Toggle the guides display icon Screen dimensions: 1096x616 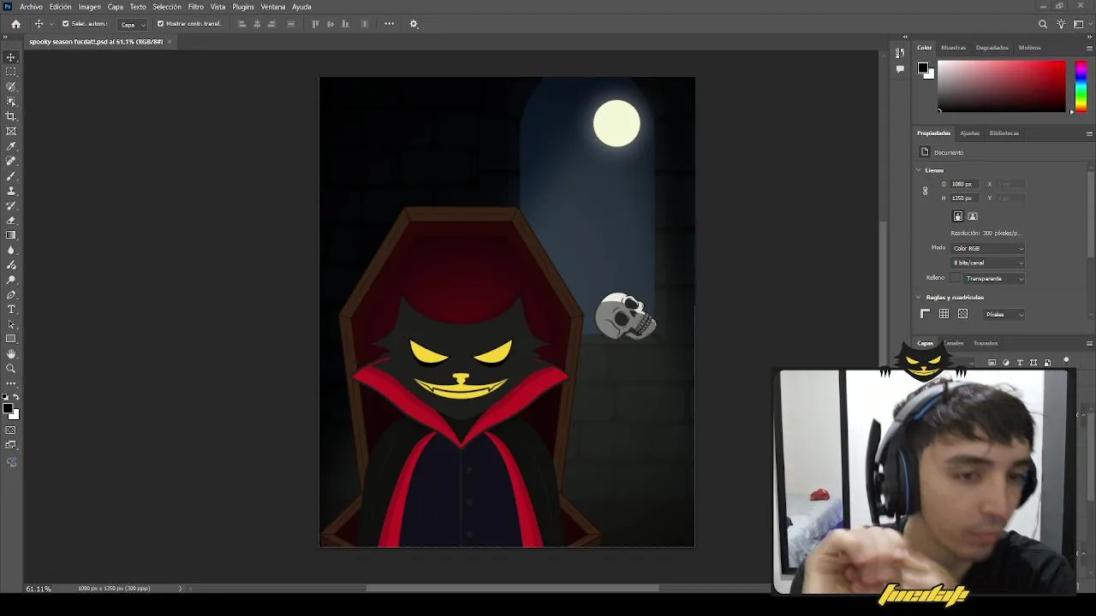(x=962, y=314)
